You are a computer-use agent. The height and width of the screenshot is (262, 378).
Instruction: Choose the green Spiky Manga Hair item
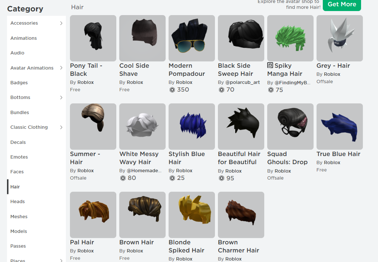[290, 38]
